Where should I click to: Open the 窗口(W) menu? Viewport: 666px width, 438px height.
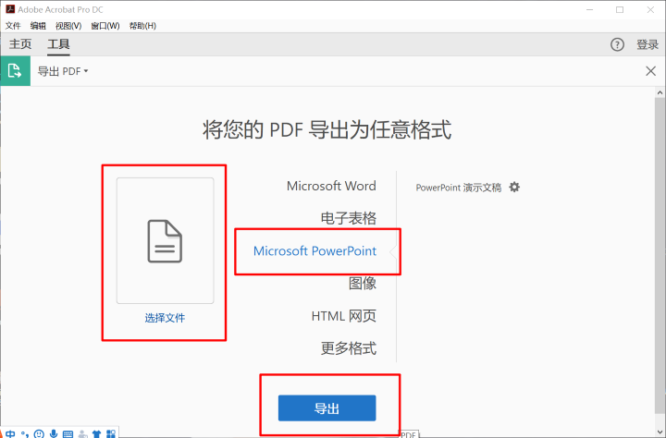105,26
